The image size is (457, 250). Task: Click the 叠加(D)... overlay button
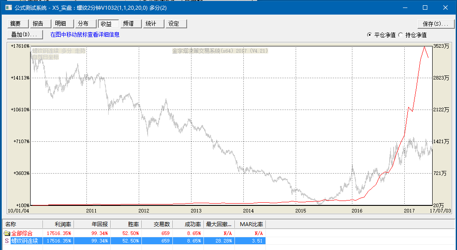(25, 34)
